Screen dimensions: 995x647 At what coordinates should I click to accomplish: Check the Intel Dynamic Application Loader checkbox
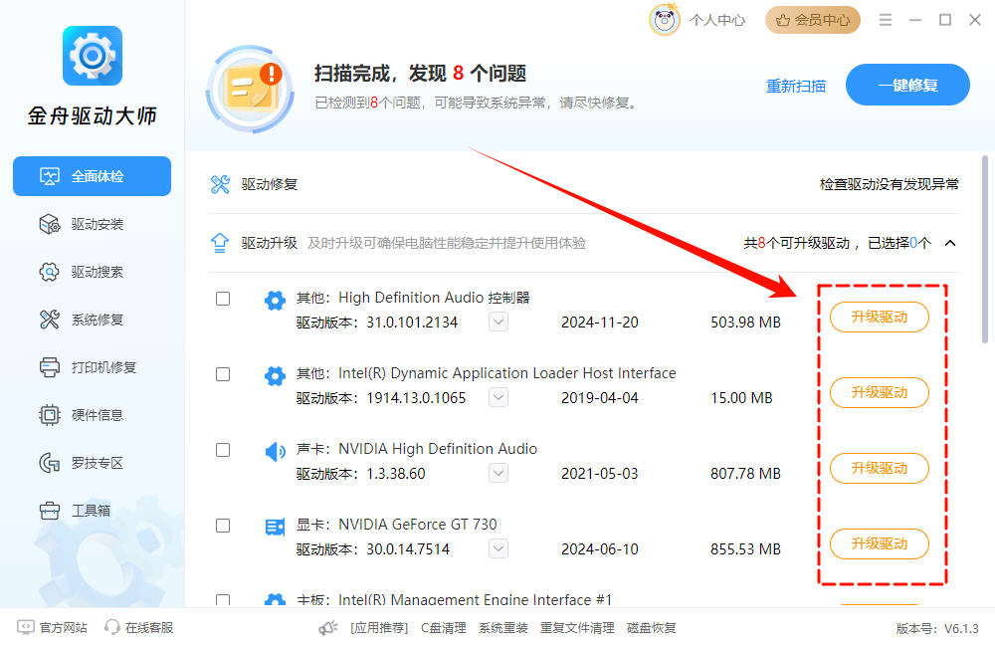[223, 374]
